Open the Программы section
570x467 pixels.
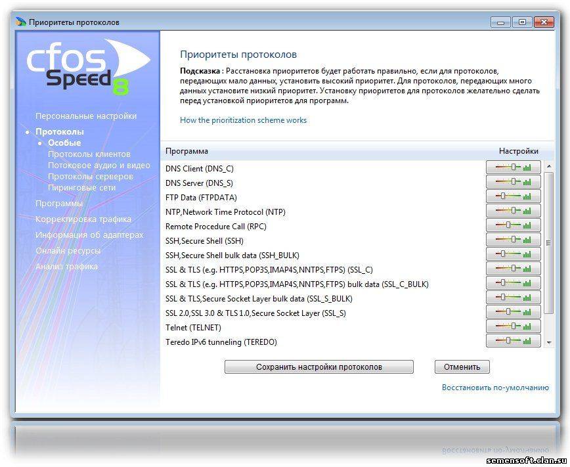[59, 204]
